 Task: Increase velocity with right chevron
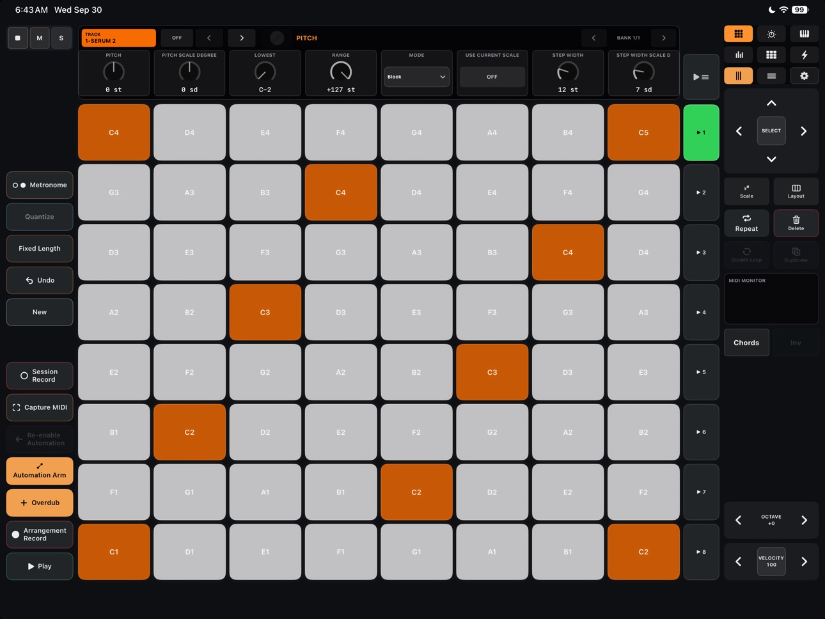(805, 561)
